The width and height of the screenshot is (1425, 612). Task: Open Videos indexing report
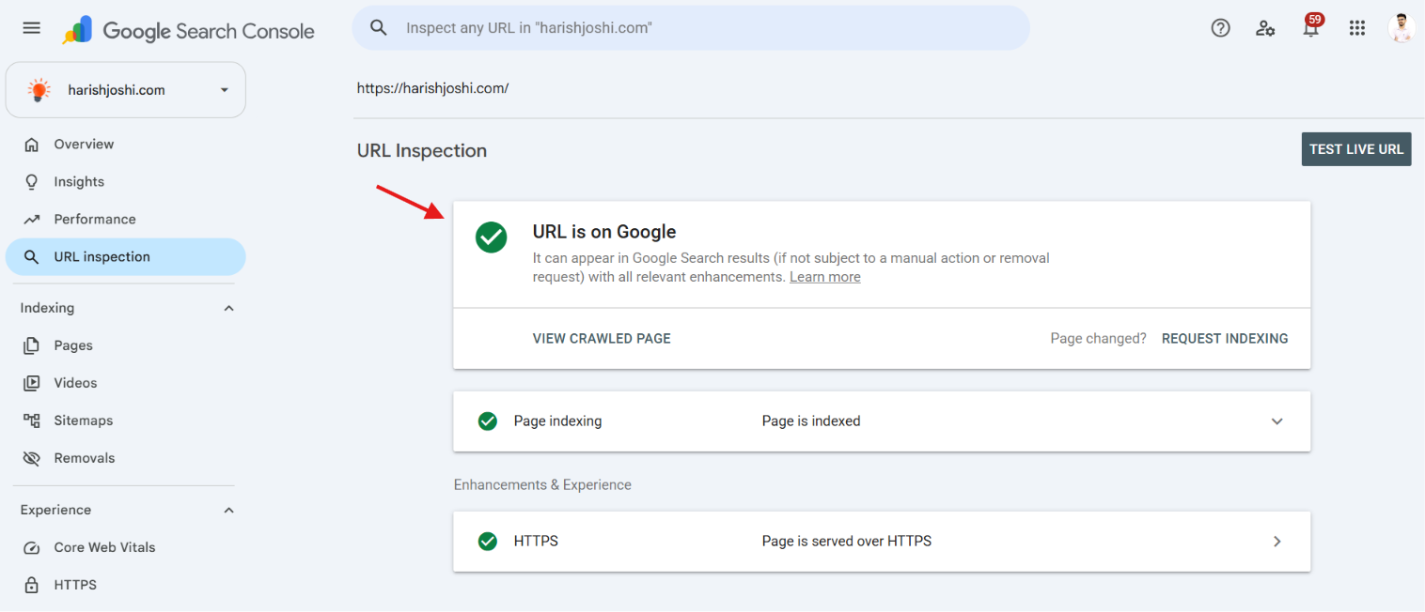(126, 383)
